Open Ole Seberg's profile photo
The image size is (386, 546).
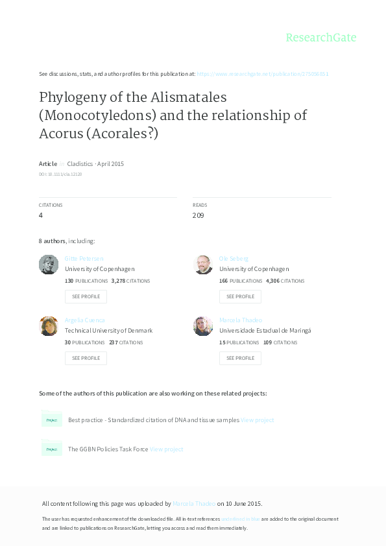[203, 264]
